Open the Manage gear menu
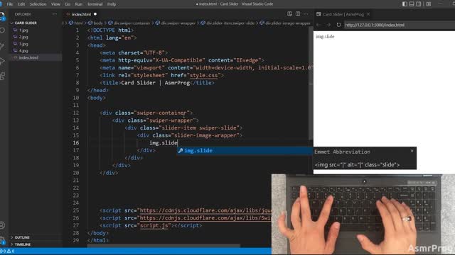Image resolution: width=455 pixels, height=255 pixels. click(x=2, y=240)
